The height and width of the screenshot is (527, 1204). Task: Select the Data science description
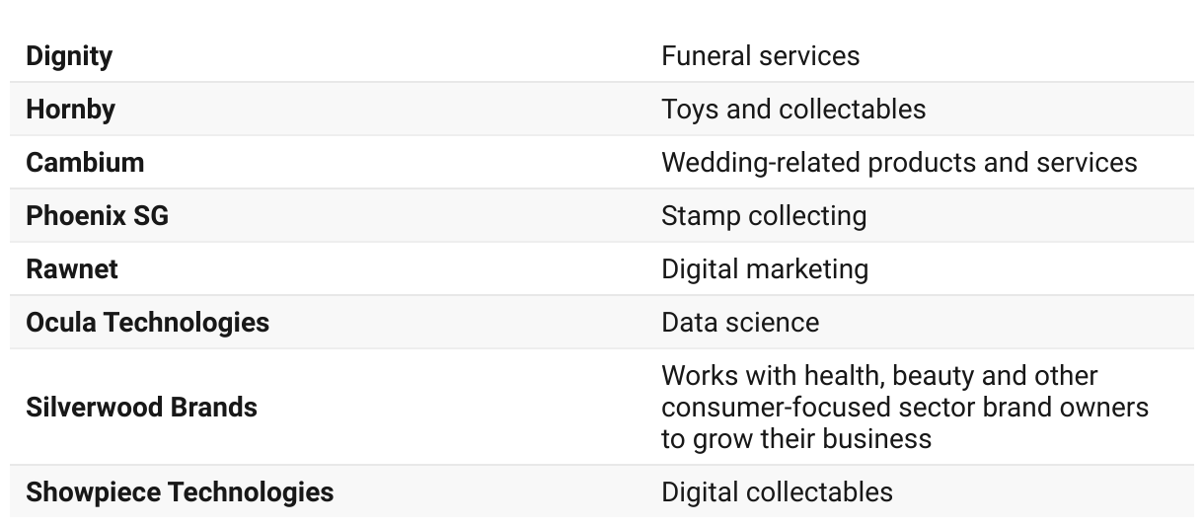coord(740,322)
